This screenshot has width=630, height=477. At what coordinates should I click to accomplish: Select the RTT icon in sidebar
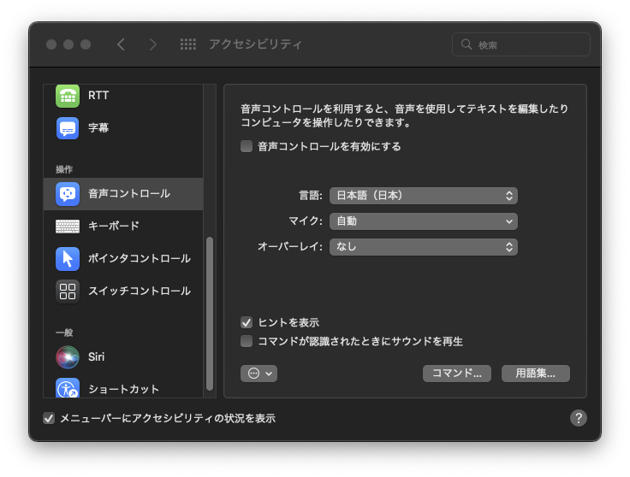[x=68, y=96]
